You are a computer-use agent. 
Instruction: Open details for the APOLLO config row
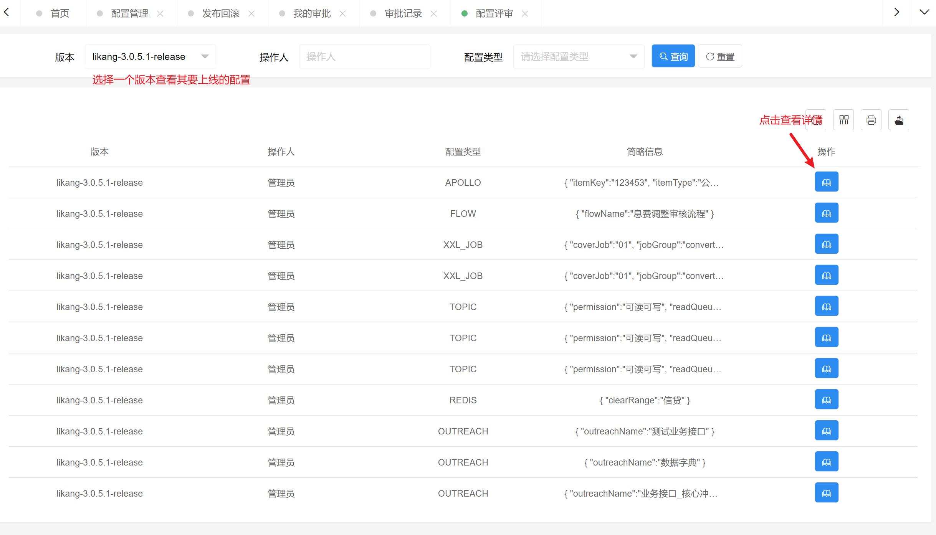click(x=826, y=182)
